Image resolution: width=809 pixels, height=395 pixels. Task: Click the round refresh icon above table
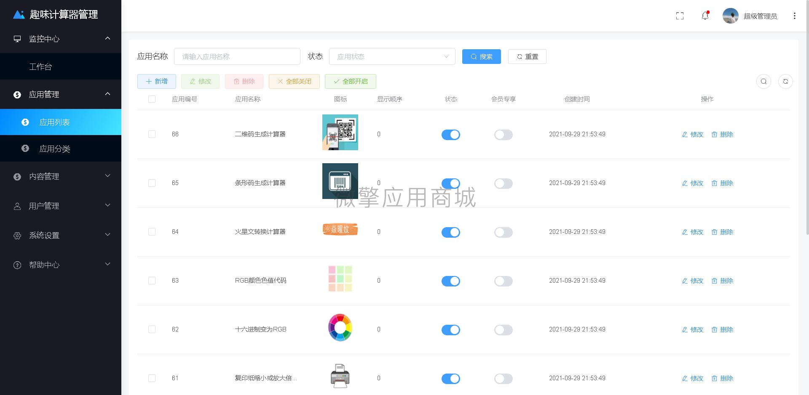(785, 82)
